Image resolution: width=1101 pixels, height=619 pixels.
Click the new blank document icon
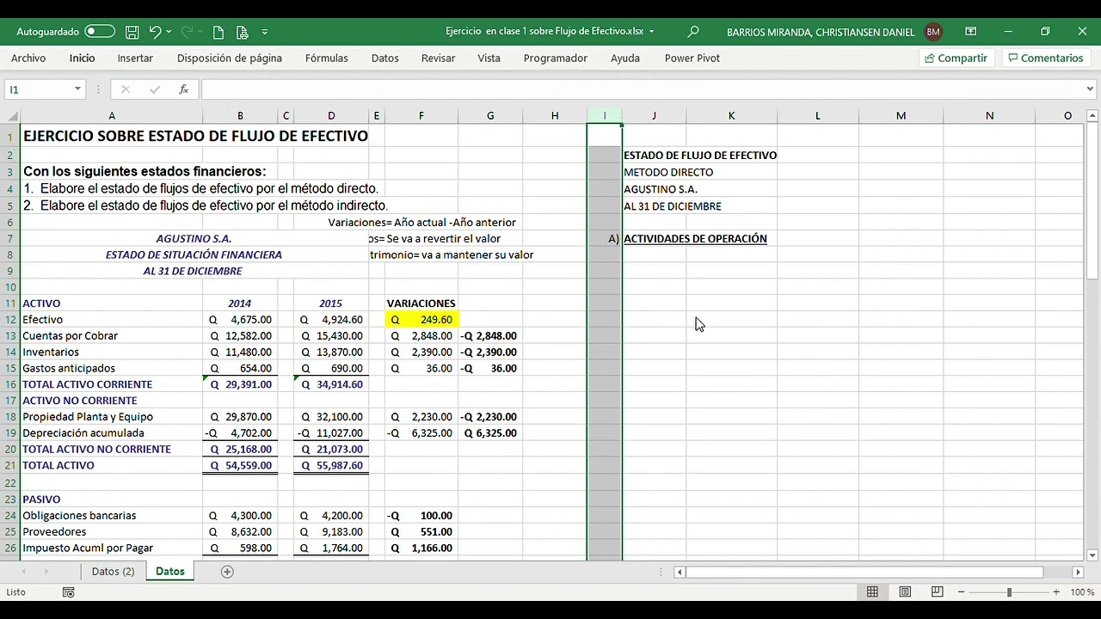pos(218,32)
